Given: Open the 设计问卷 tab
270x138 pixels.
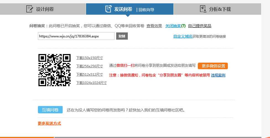Looking at the screenshot, I should [x=43, y=9].
